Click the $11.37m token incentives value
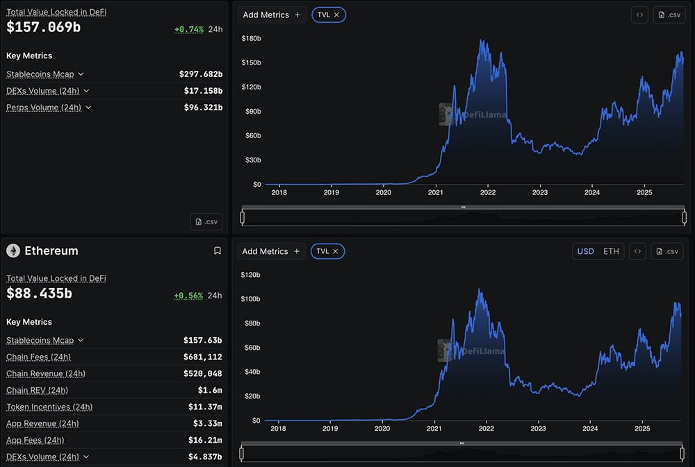Viewport: 695px width, 467px height. tap(205, 407)
